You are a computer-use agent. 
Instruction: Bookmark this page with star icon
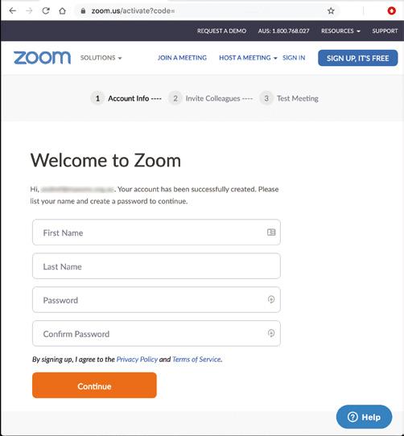[331, 10]
